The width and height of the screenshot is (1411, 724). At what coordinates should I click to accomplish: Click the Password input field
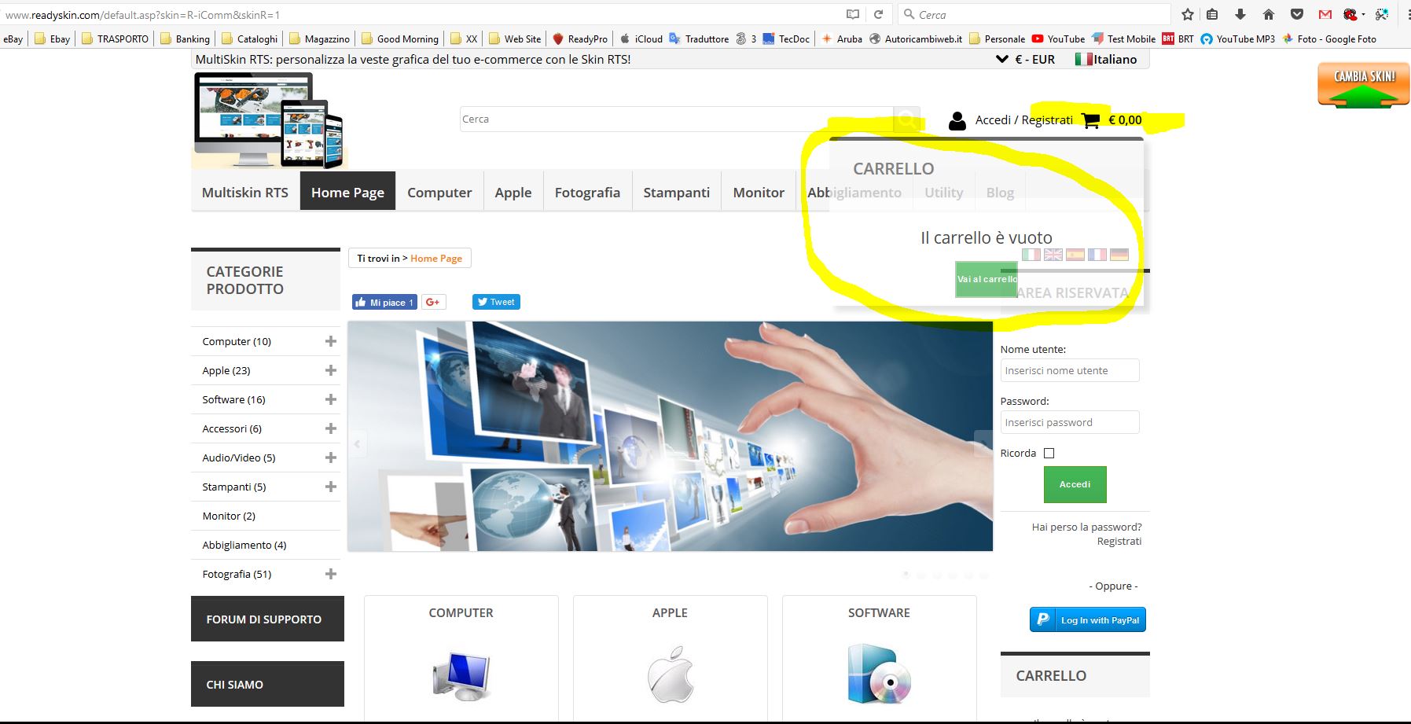tap(1070, 422)
